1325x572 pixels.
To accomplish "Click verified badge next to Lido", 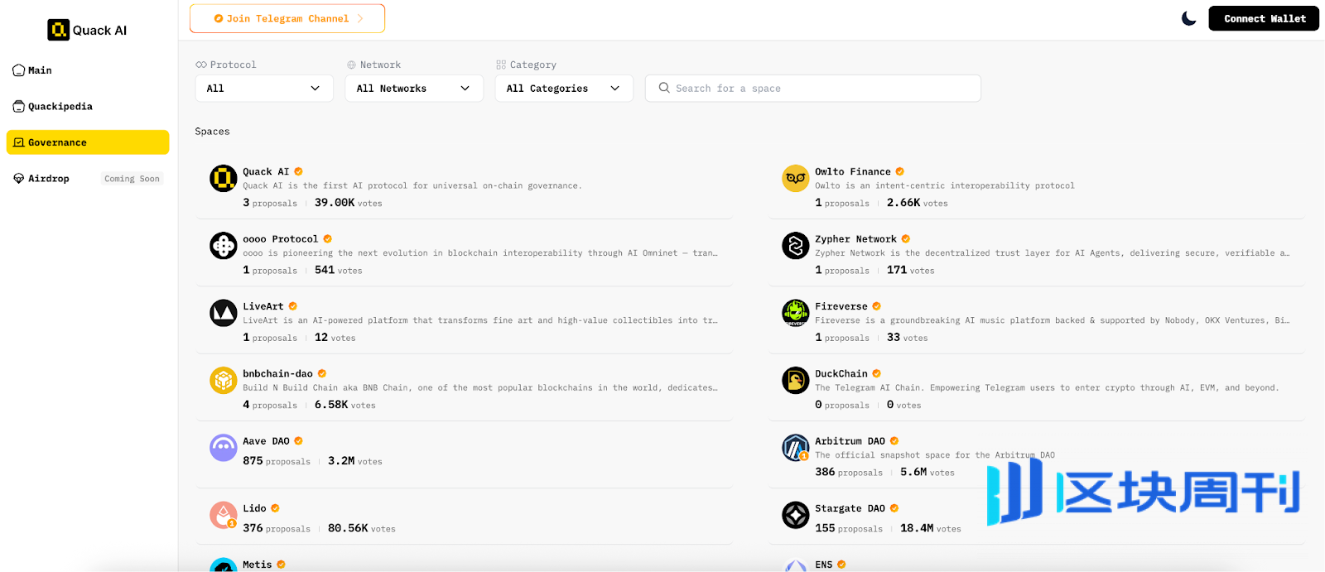I will (275, 508).
